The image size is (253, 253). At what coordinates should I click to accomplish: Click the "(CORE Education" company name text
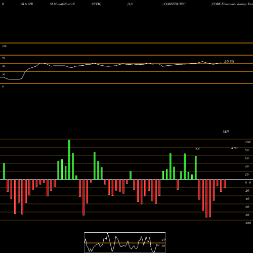coord(224,4)
